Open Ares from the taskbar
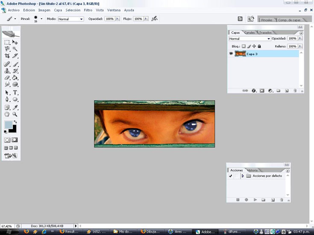Viewport: 314px width, 235px height. 178,232
